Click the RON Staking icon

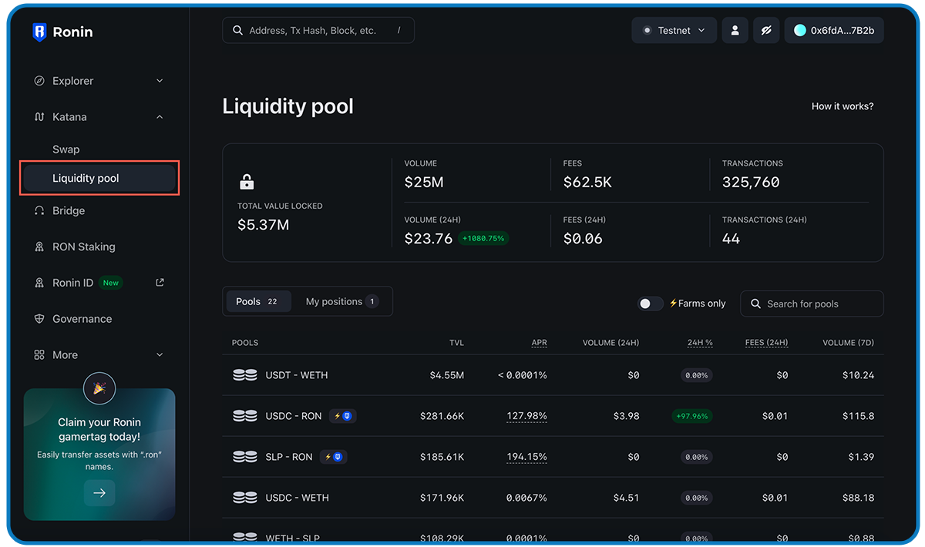[39, 247]
